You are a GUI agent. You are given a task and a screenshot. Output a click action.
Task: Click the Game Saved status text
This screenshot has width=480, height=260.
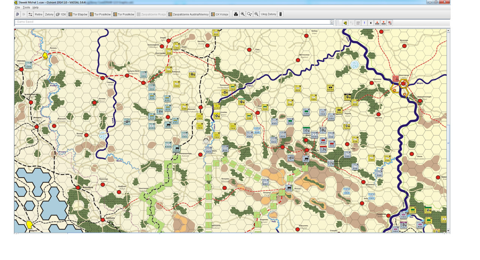click(x=25, y=22)
